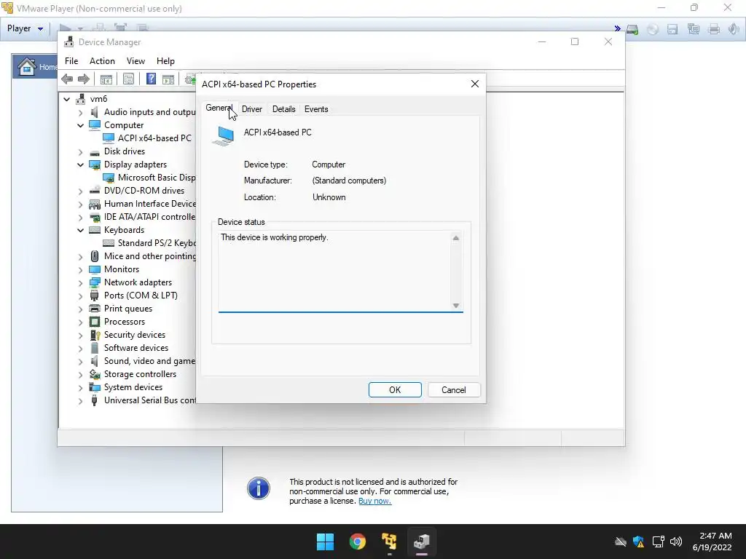Click OK in the Properties dialog

[395, 390]
